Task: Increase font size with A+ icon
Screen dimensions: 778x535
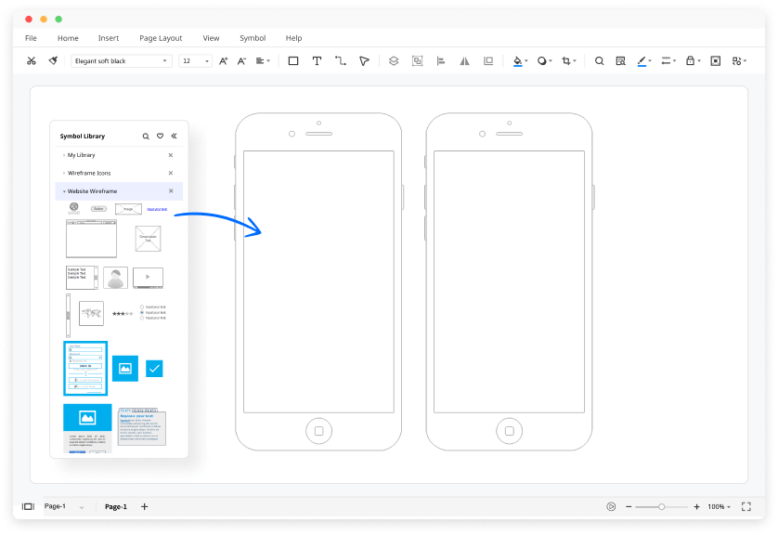Action: tap(223, 60)
